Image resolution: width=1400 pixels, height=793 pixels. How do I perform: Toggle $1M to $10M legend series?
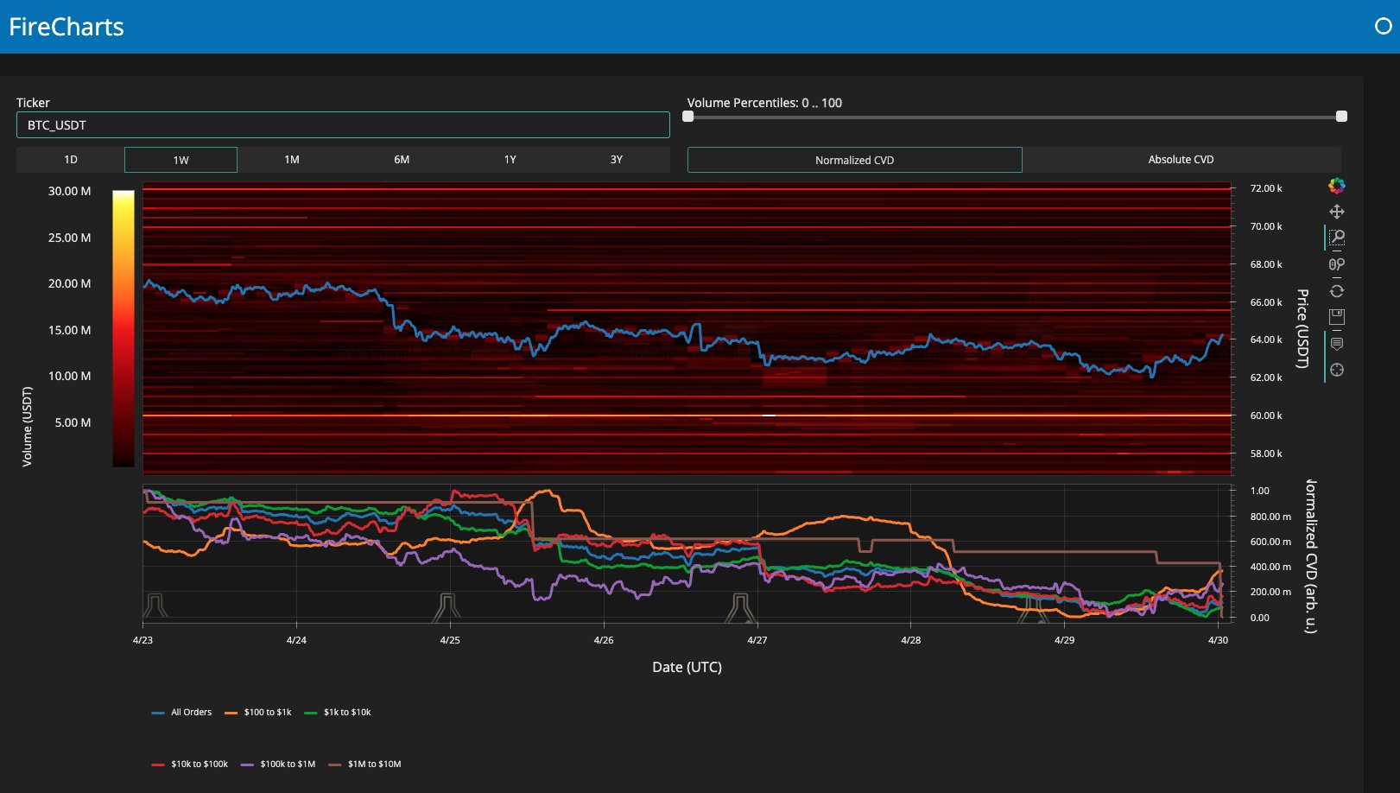(364, 764)
